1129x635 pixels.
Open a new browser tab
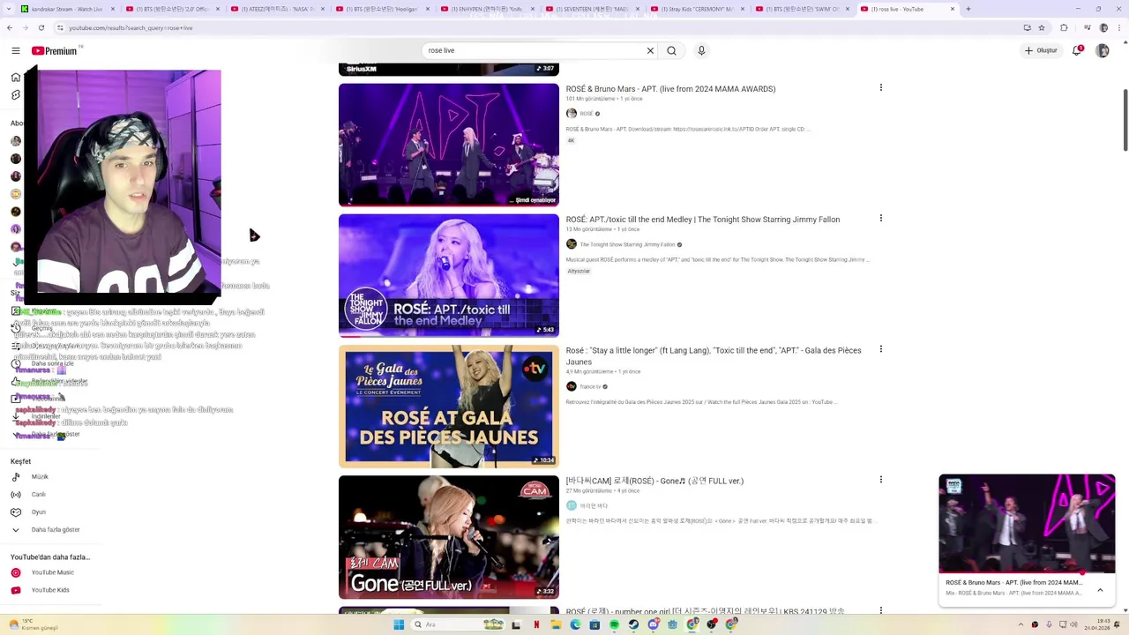point(968,9)
